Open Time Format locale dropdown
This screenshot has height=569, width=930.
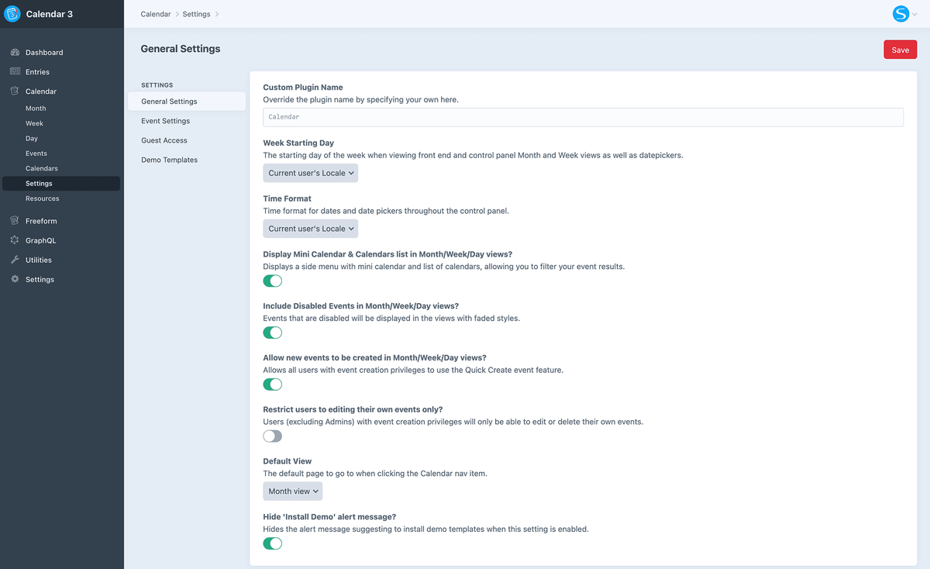click(311, 229)
